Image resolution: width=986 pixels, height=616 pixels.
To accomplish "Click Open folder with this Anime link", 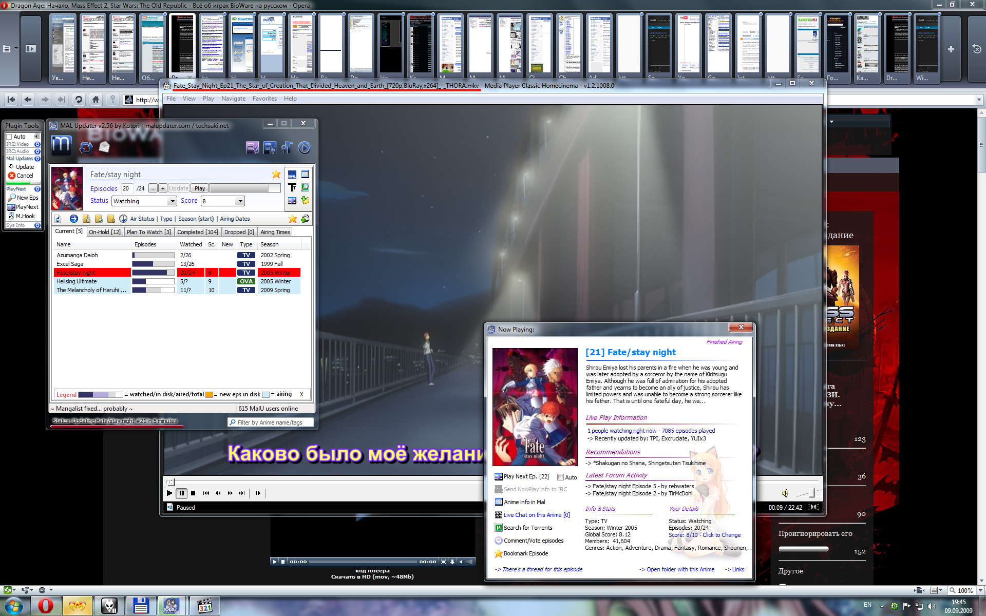I will pos(677,569).
